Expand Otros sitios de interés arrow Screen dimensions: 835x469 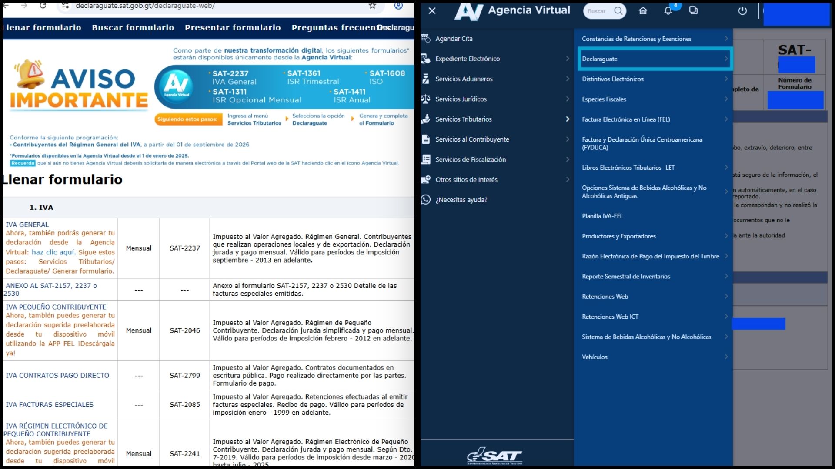[567, 179]
